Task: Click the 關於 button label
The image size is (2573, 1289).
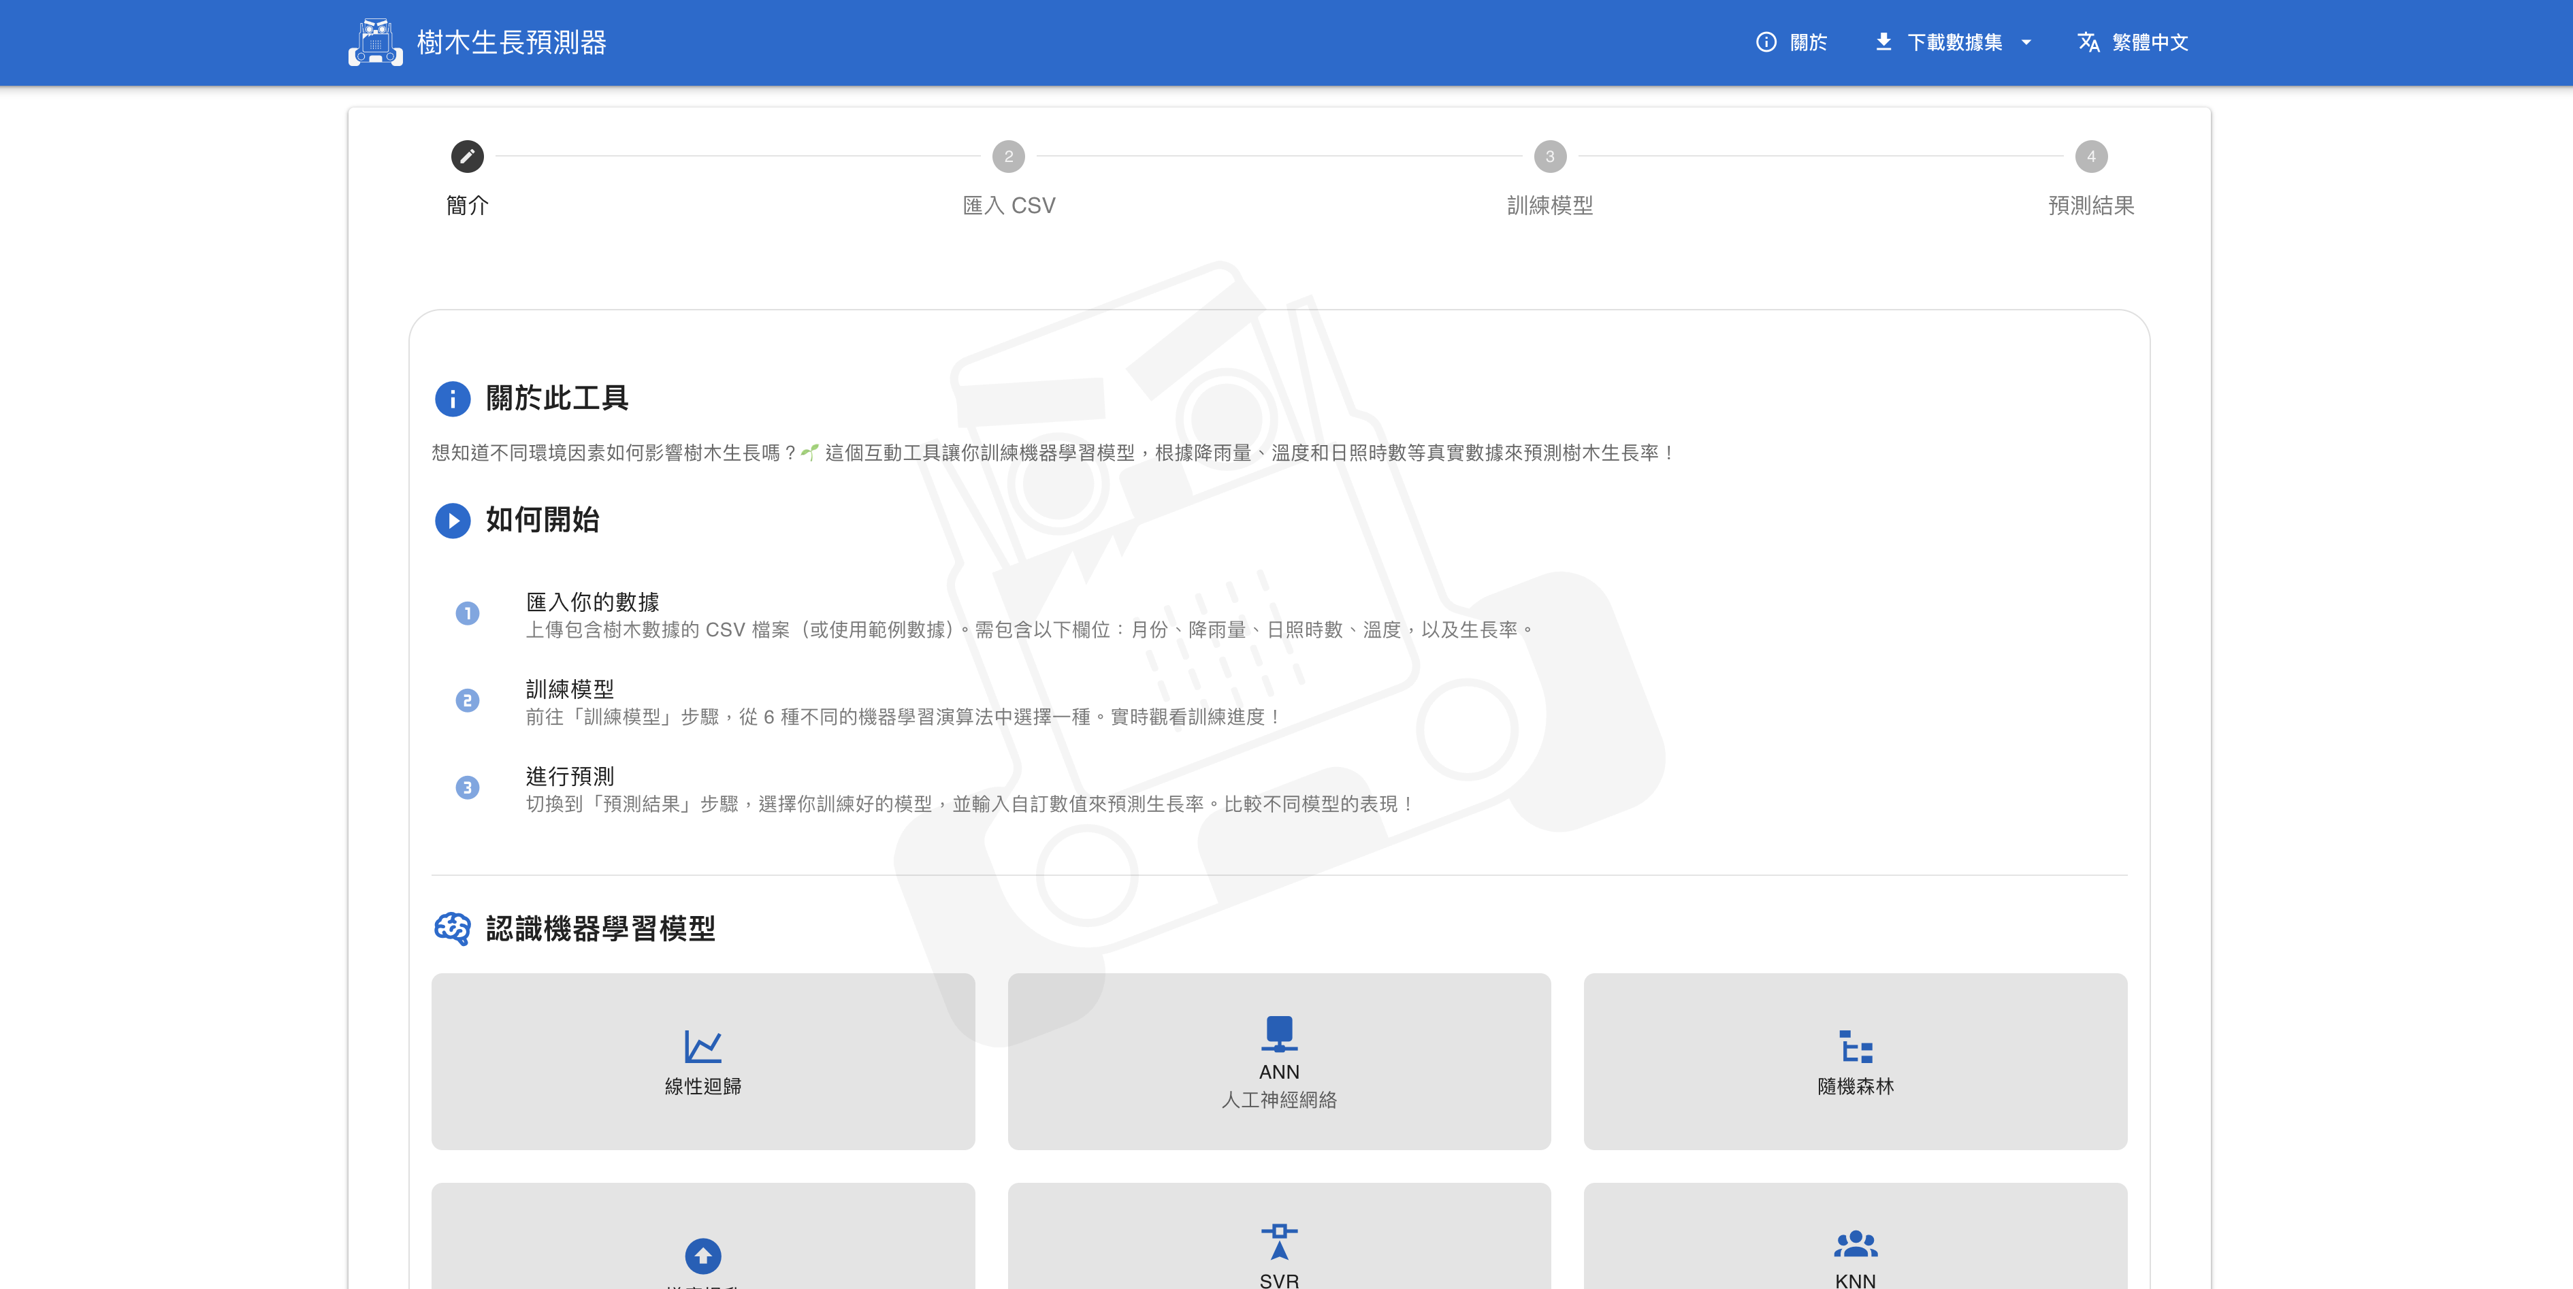Action: pos(1808,42)
